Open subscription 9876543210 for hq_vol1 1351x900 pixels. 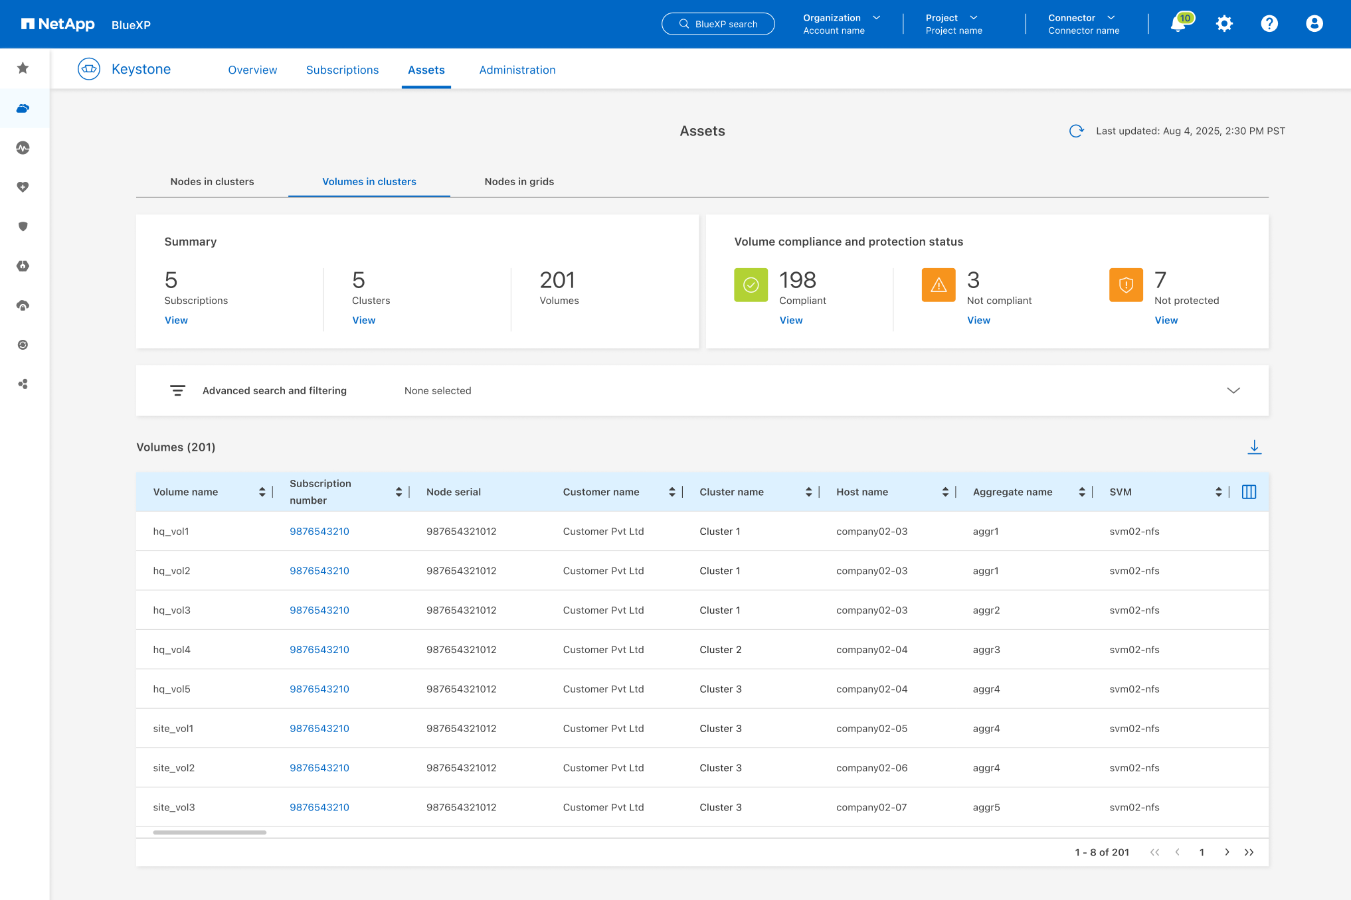[x=319, y=532]
